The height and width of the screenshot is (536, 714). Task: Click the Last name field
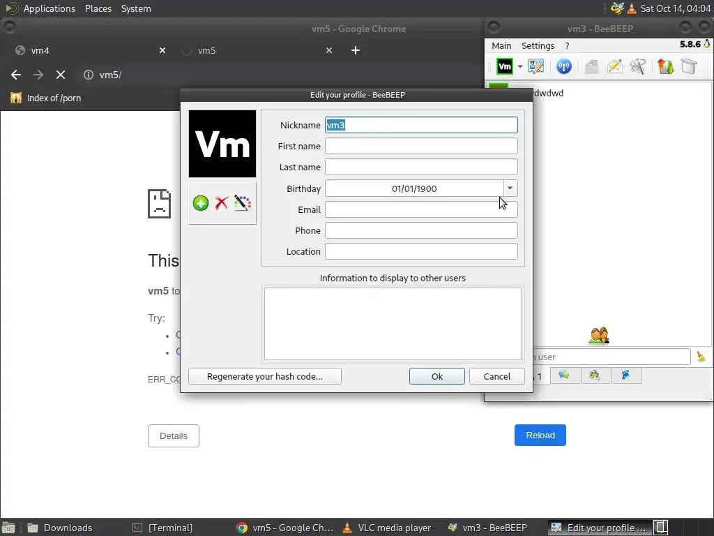(x=421, y=167)
